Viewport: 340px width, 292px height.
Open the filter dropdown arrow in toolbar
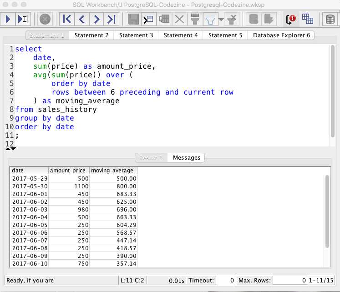[221, 19]
